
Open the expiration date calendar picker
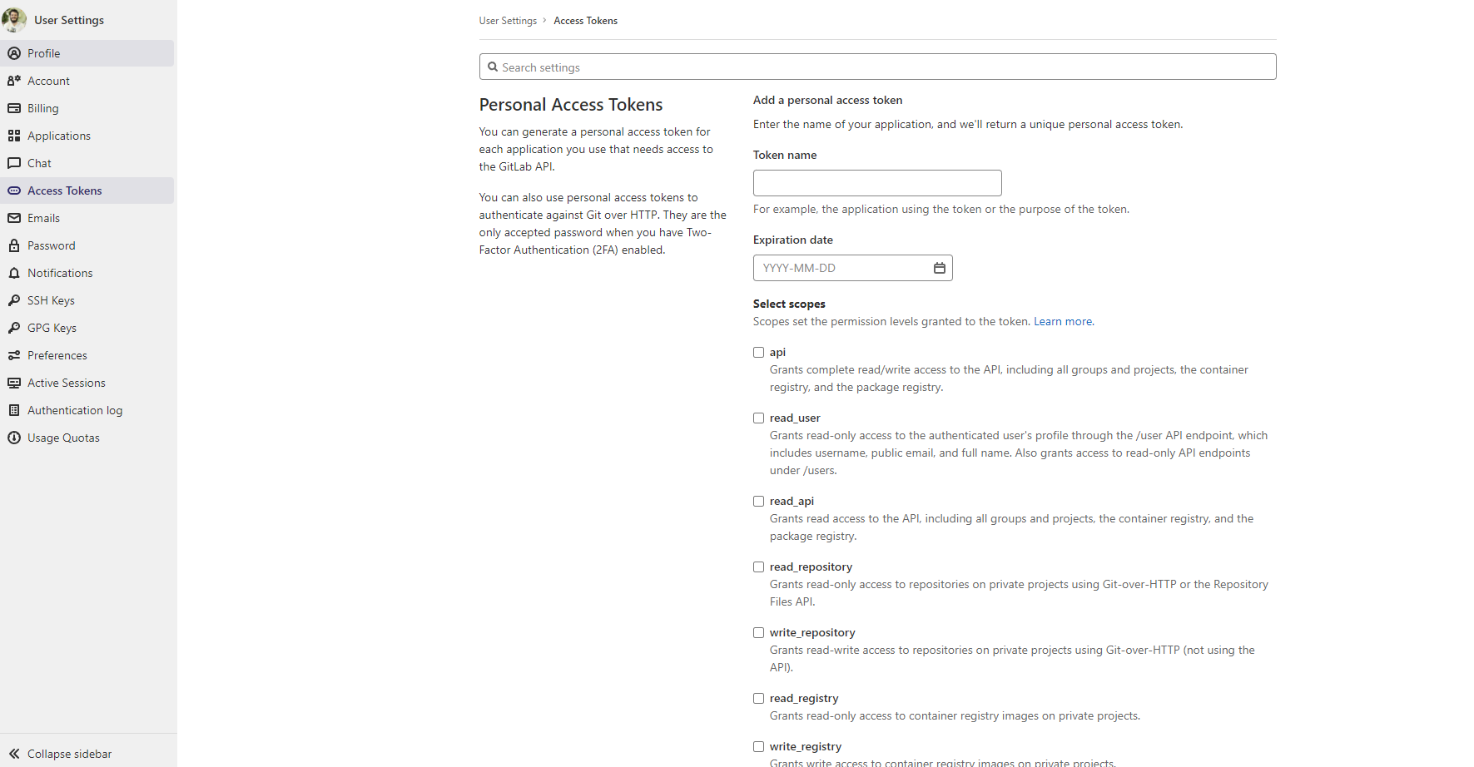[939, 268]
